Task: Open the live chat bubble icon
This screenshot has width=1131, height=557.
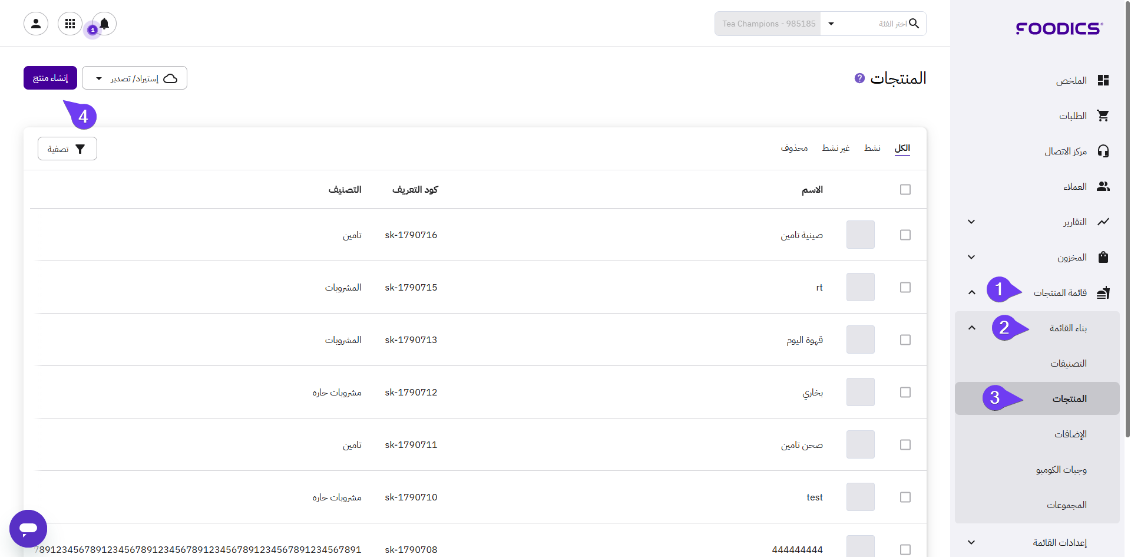Action: coord(28,529)
